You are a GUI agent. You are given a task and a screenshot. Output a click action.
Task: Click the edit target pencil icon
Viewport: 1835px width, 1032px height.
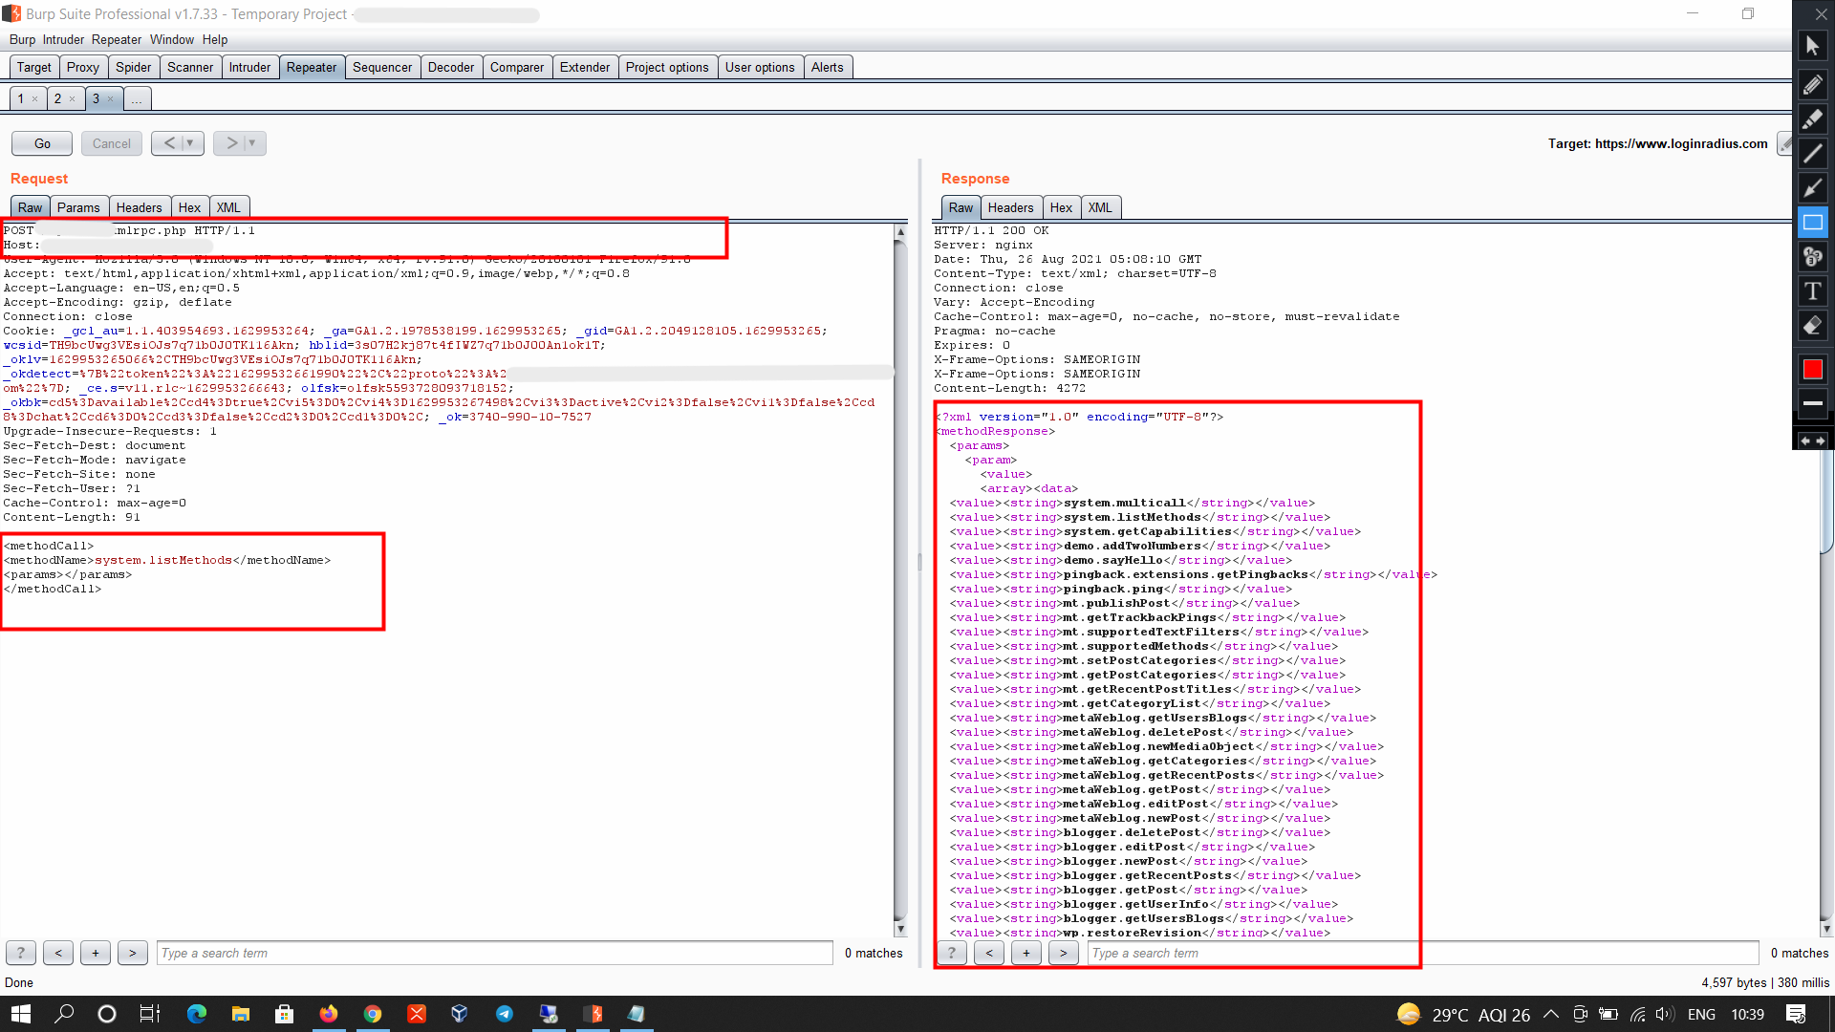[x=1784, y=143]
